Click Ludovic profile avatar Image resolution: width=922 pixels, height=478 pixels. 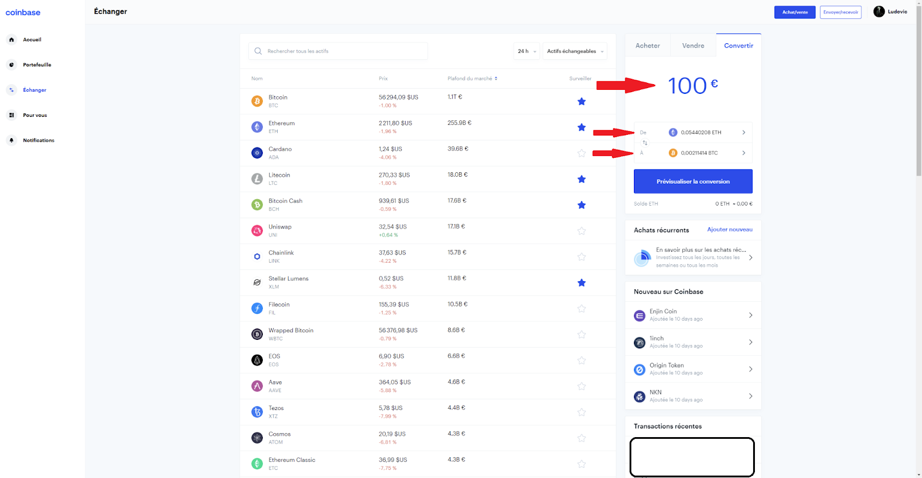coord(879,12)
